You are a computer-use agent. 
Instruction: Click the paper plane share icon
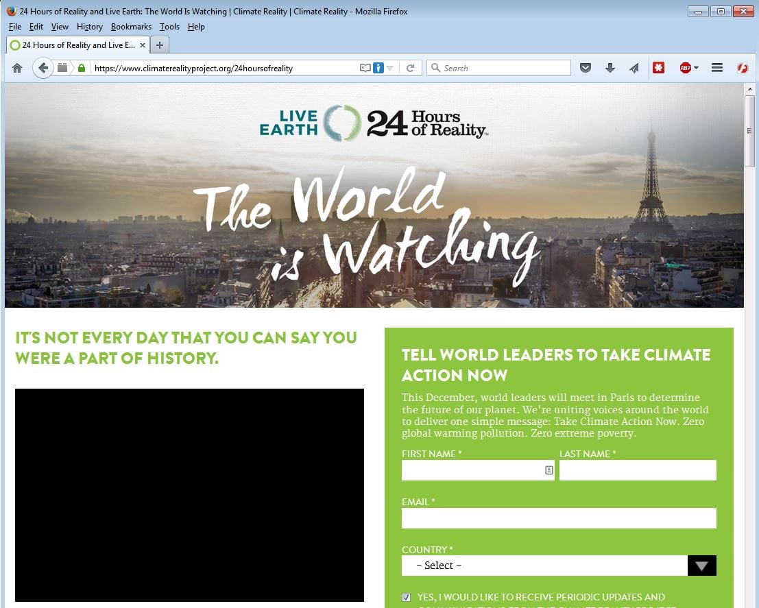pos(634,68)
